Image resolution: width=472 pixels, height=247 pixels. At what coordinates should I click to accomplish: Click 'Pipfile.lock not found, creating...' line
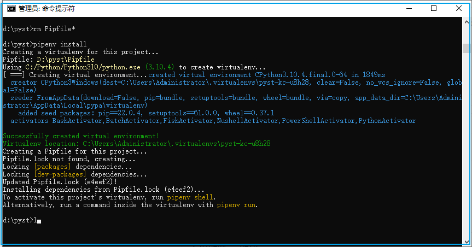(x=69, y=159)
